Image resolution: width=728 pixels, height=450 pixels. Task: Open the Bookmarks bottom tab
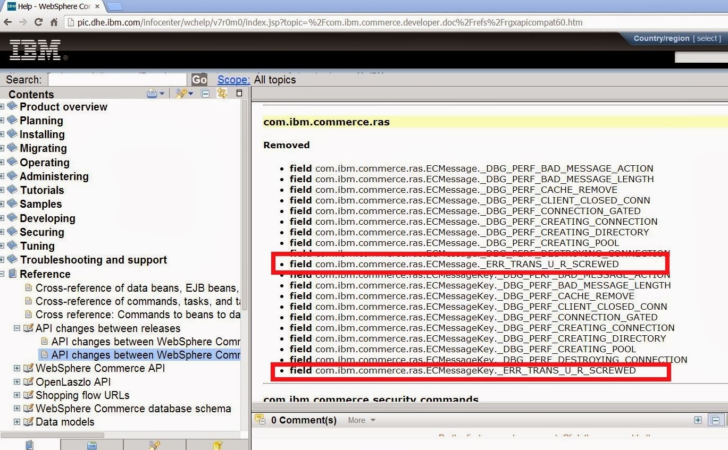click(217, 445)
